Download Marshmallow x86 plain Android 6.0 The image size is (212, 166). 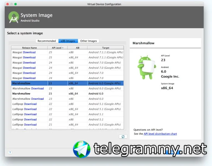click(x=37, y=99)
